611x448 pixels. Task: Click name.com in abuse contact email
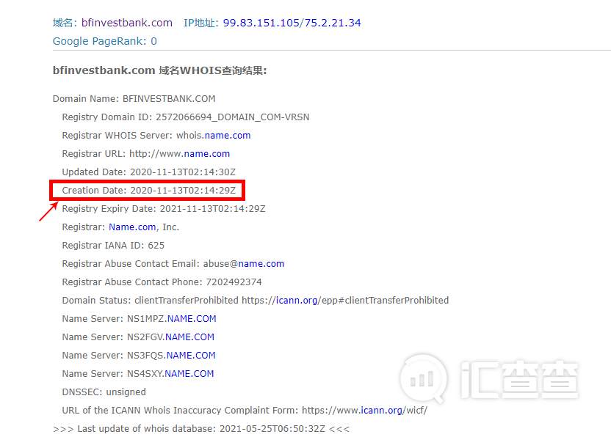click(x=261, y=264)
